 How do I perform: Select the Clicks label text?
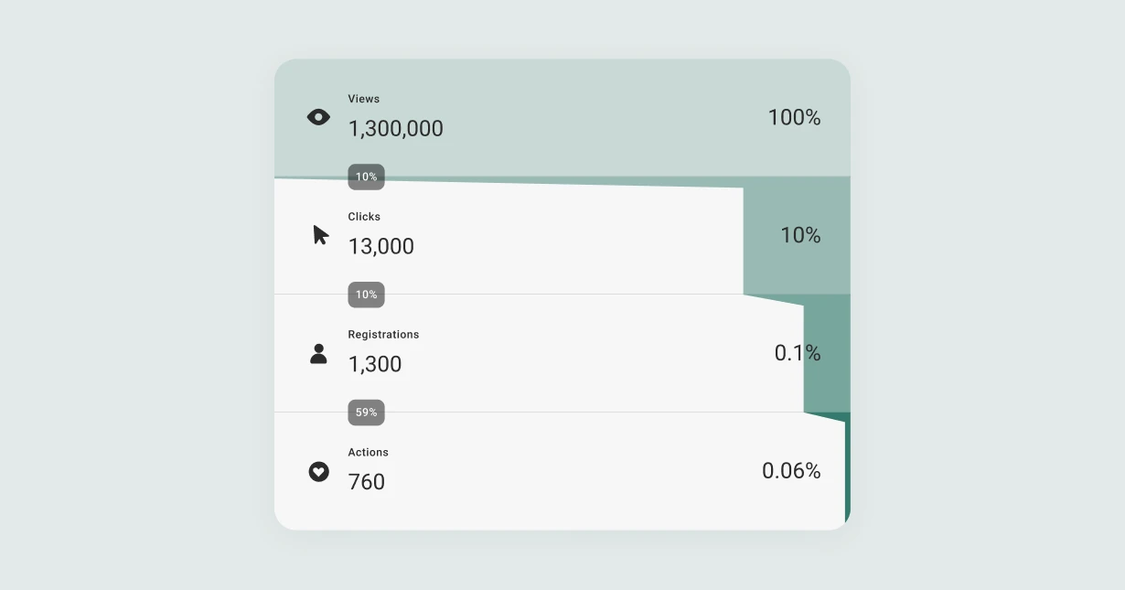click(x=364, y=217)
